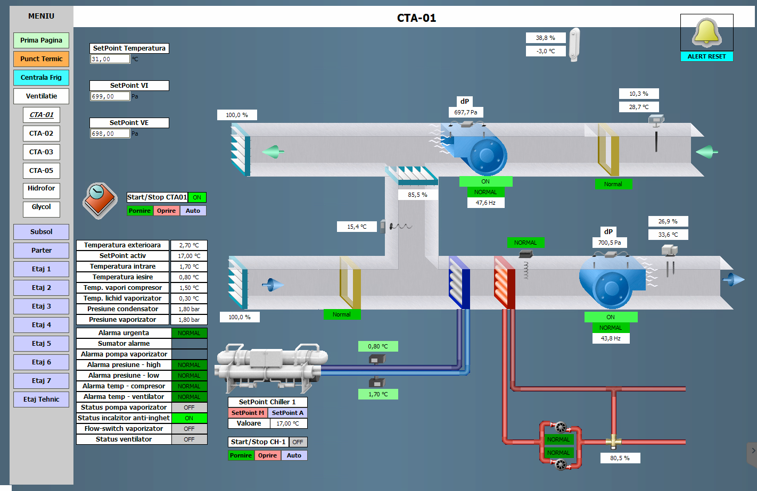The width and height of the screenshot is (757, 491).
Task: Click the SetPoint VE input field
Action: [110, 134]
